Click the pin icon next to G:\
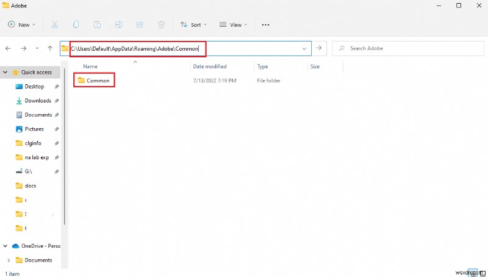Screen dimensions: 488x277 click(57, 172)
